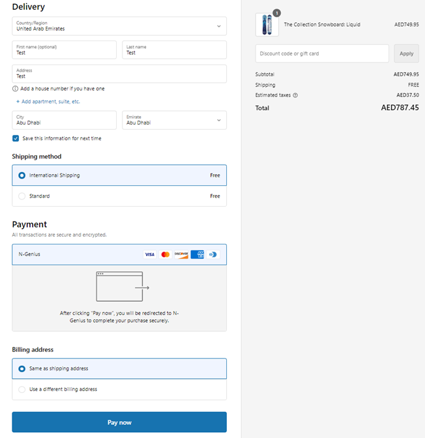425x438 pixels.
Task: Click the Delivery section heading
Action: 29,7
